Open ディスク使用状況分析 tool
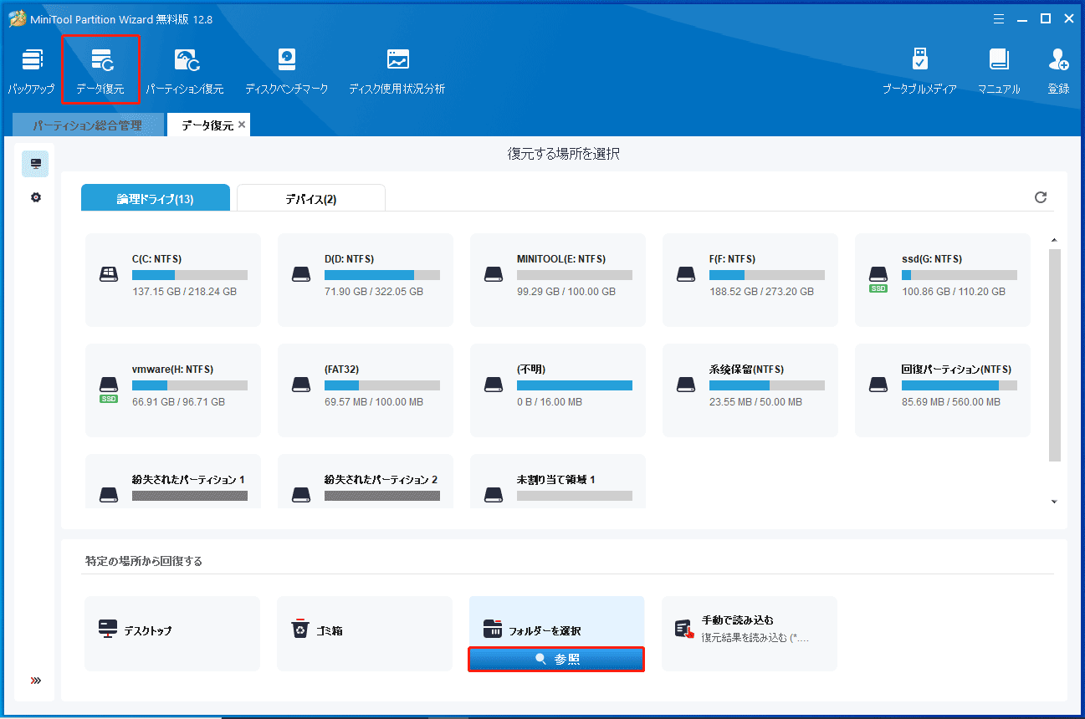Viewport: 1085px width, 719px height. pos(397,70)
